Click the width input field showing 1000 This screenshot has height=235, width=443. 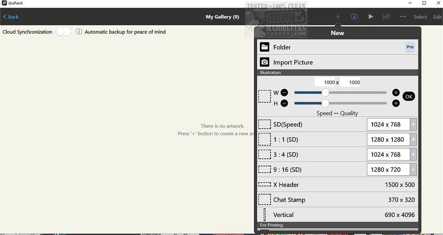(x=325, y=82)
